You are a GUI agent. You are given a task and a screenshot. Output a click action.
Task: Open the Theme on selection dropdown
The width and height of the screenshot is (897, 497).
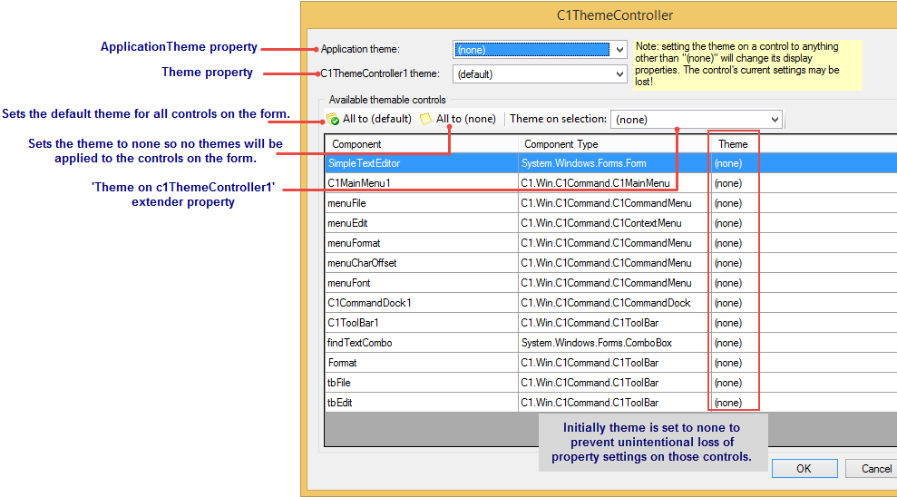696,119
